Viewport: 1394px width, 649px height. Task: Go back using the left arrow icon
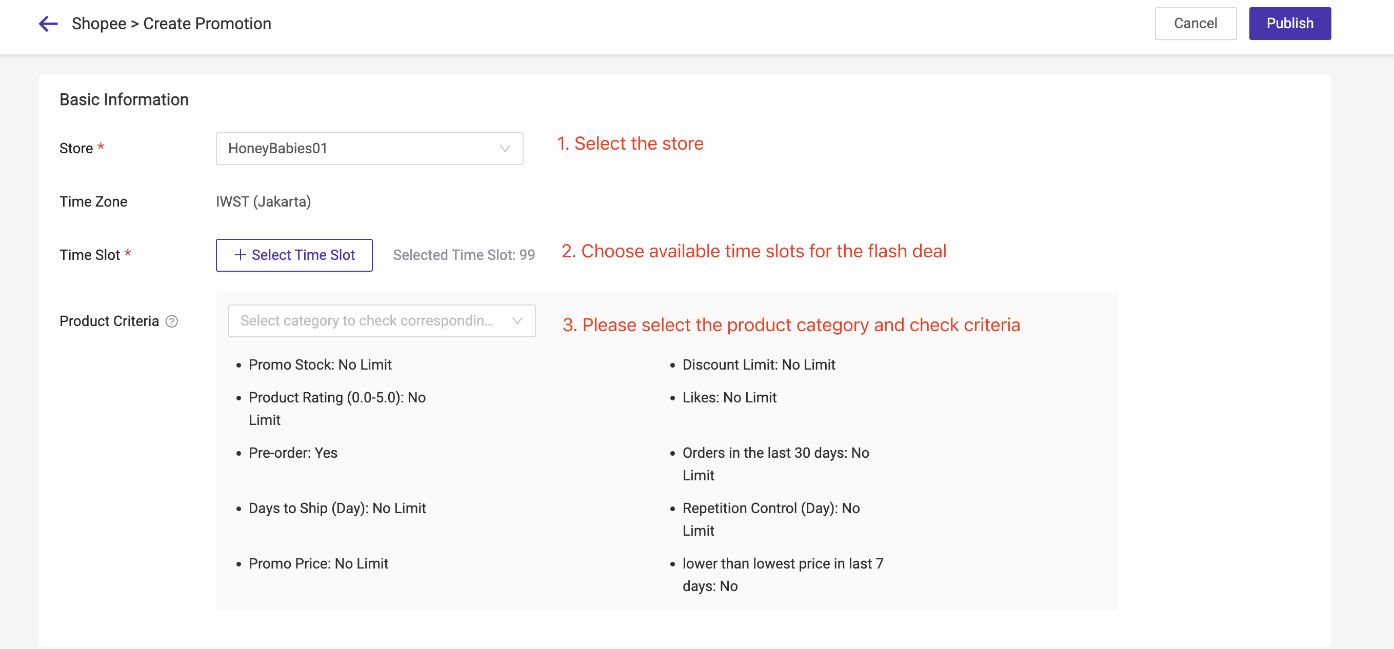[48, 24]
